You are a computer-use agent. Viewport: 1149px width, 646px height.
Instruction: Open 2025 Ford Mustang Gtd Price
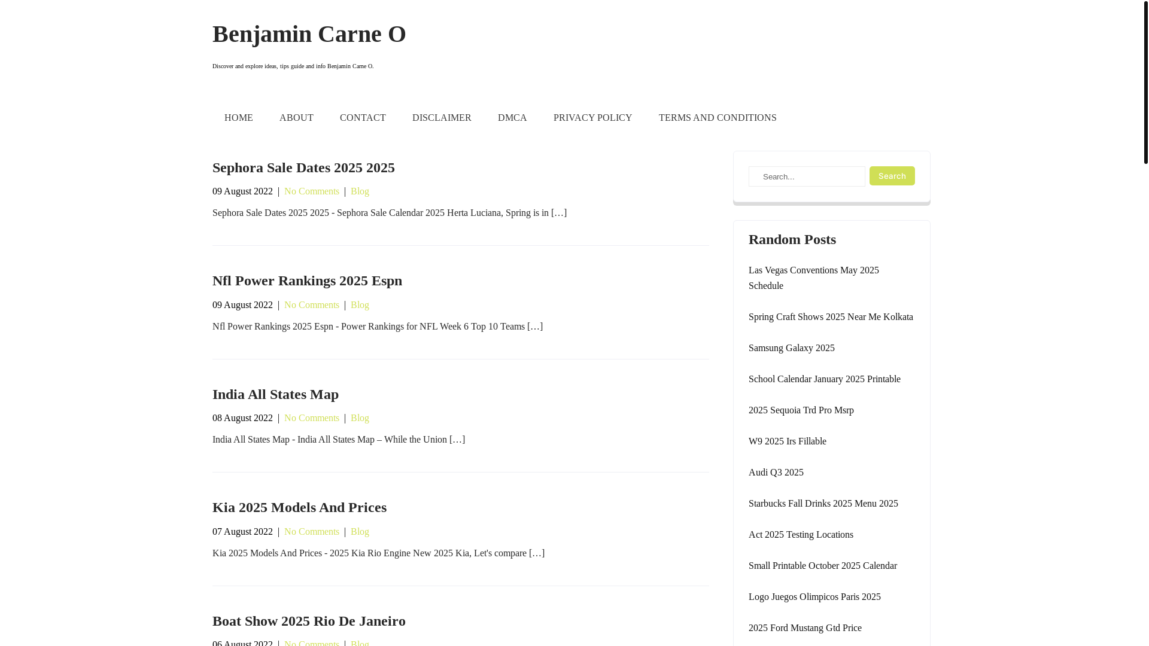tap(805, 628)
